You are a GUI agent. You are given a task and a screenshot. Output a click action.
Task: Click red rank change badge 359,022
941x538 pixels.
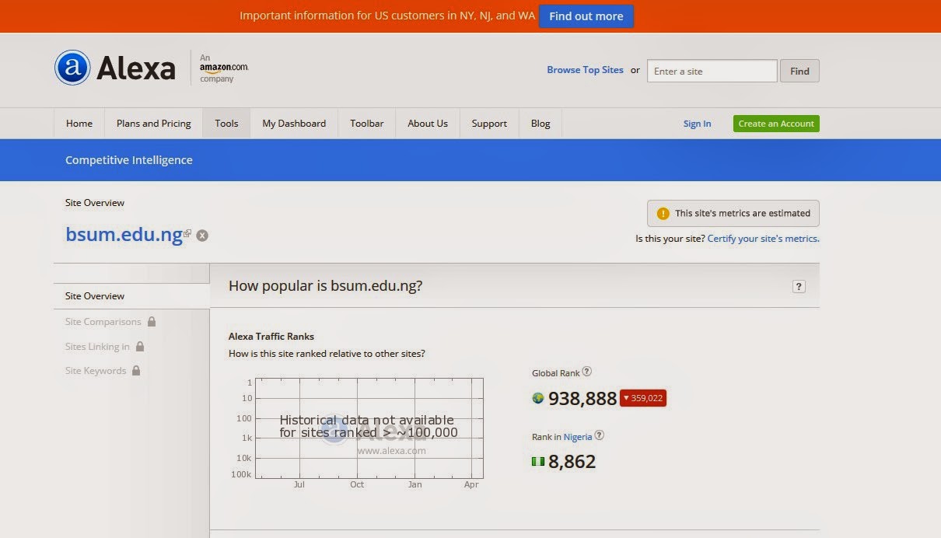[x=643, y=398]
